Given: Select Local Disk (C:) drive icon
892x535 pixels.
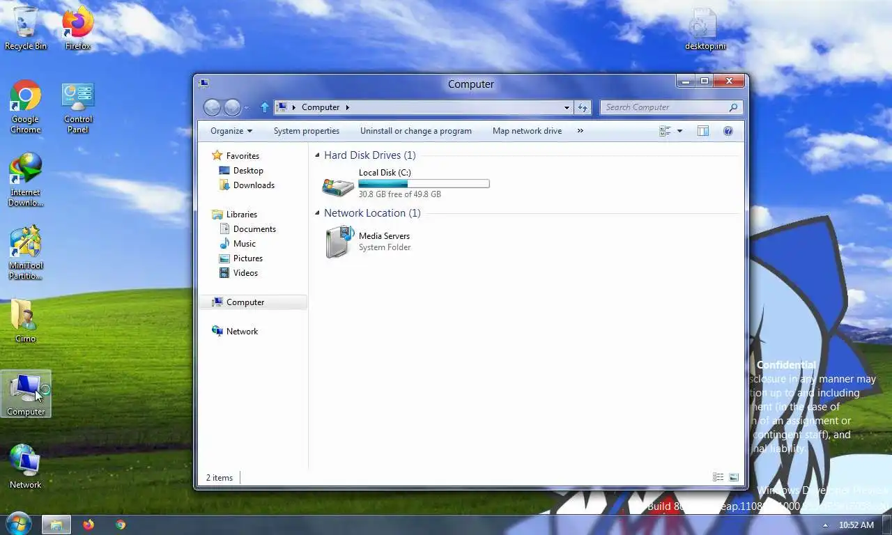Looking at the screenshot, I should tap(338, 185).
